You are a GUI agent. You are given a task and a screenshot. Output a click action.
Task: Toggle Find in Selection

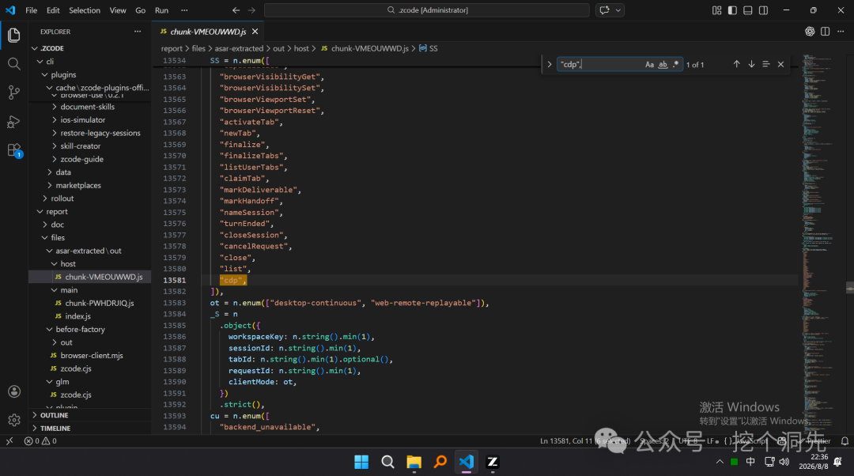coord(765,64)
